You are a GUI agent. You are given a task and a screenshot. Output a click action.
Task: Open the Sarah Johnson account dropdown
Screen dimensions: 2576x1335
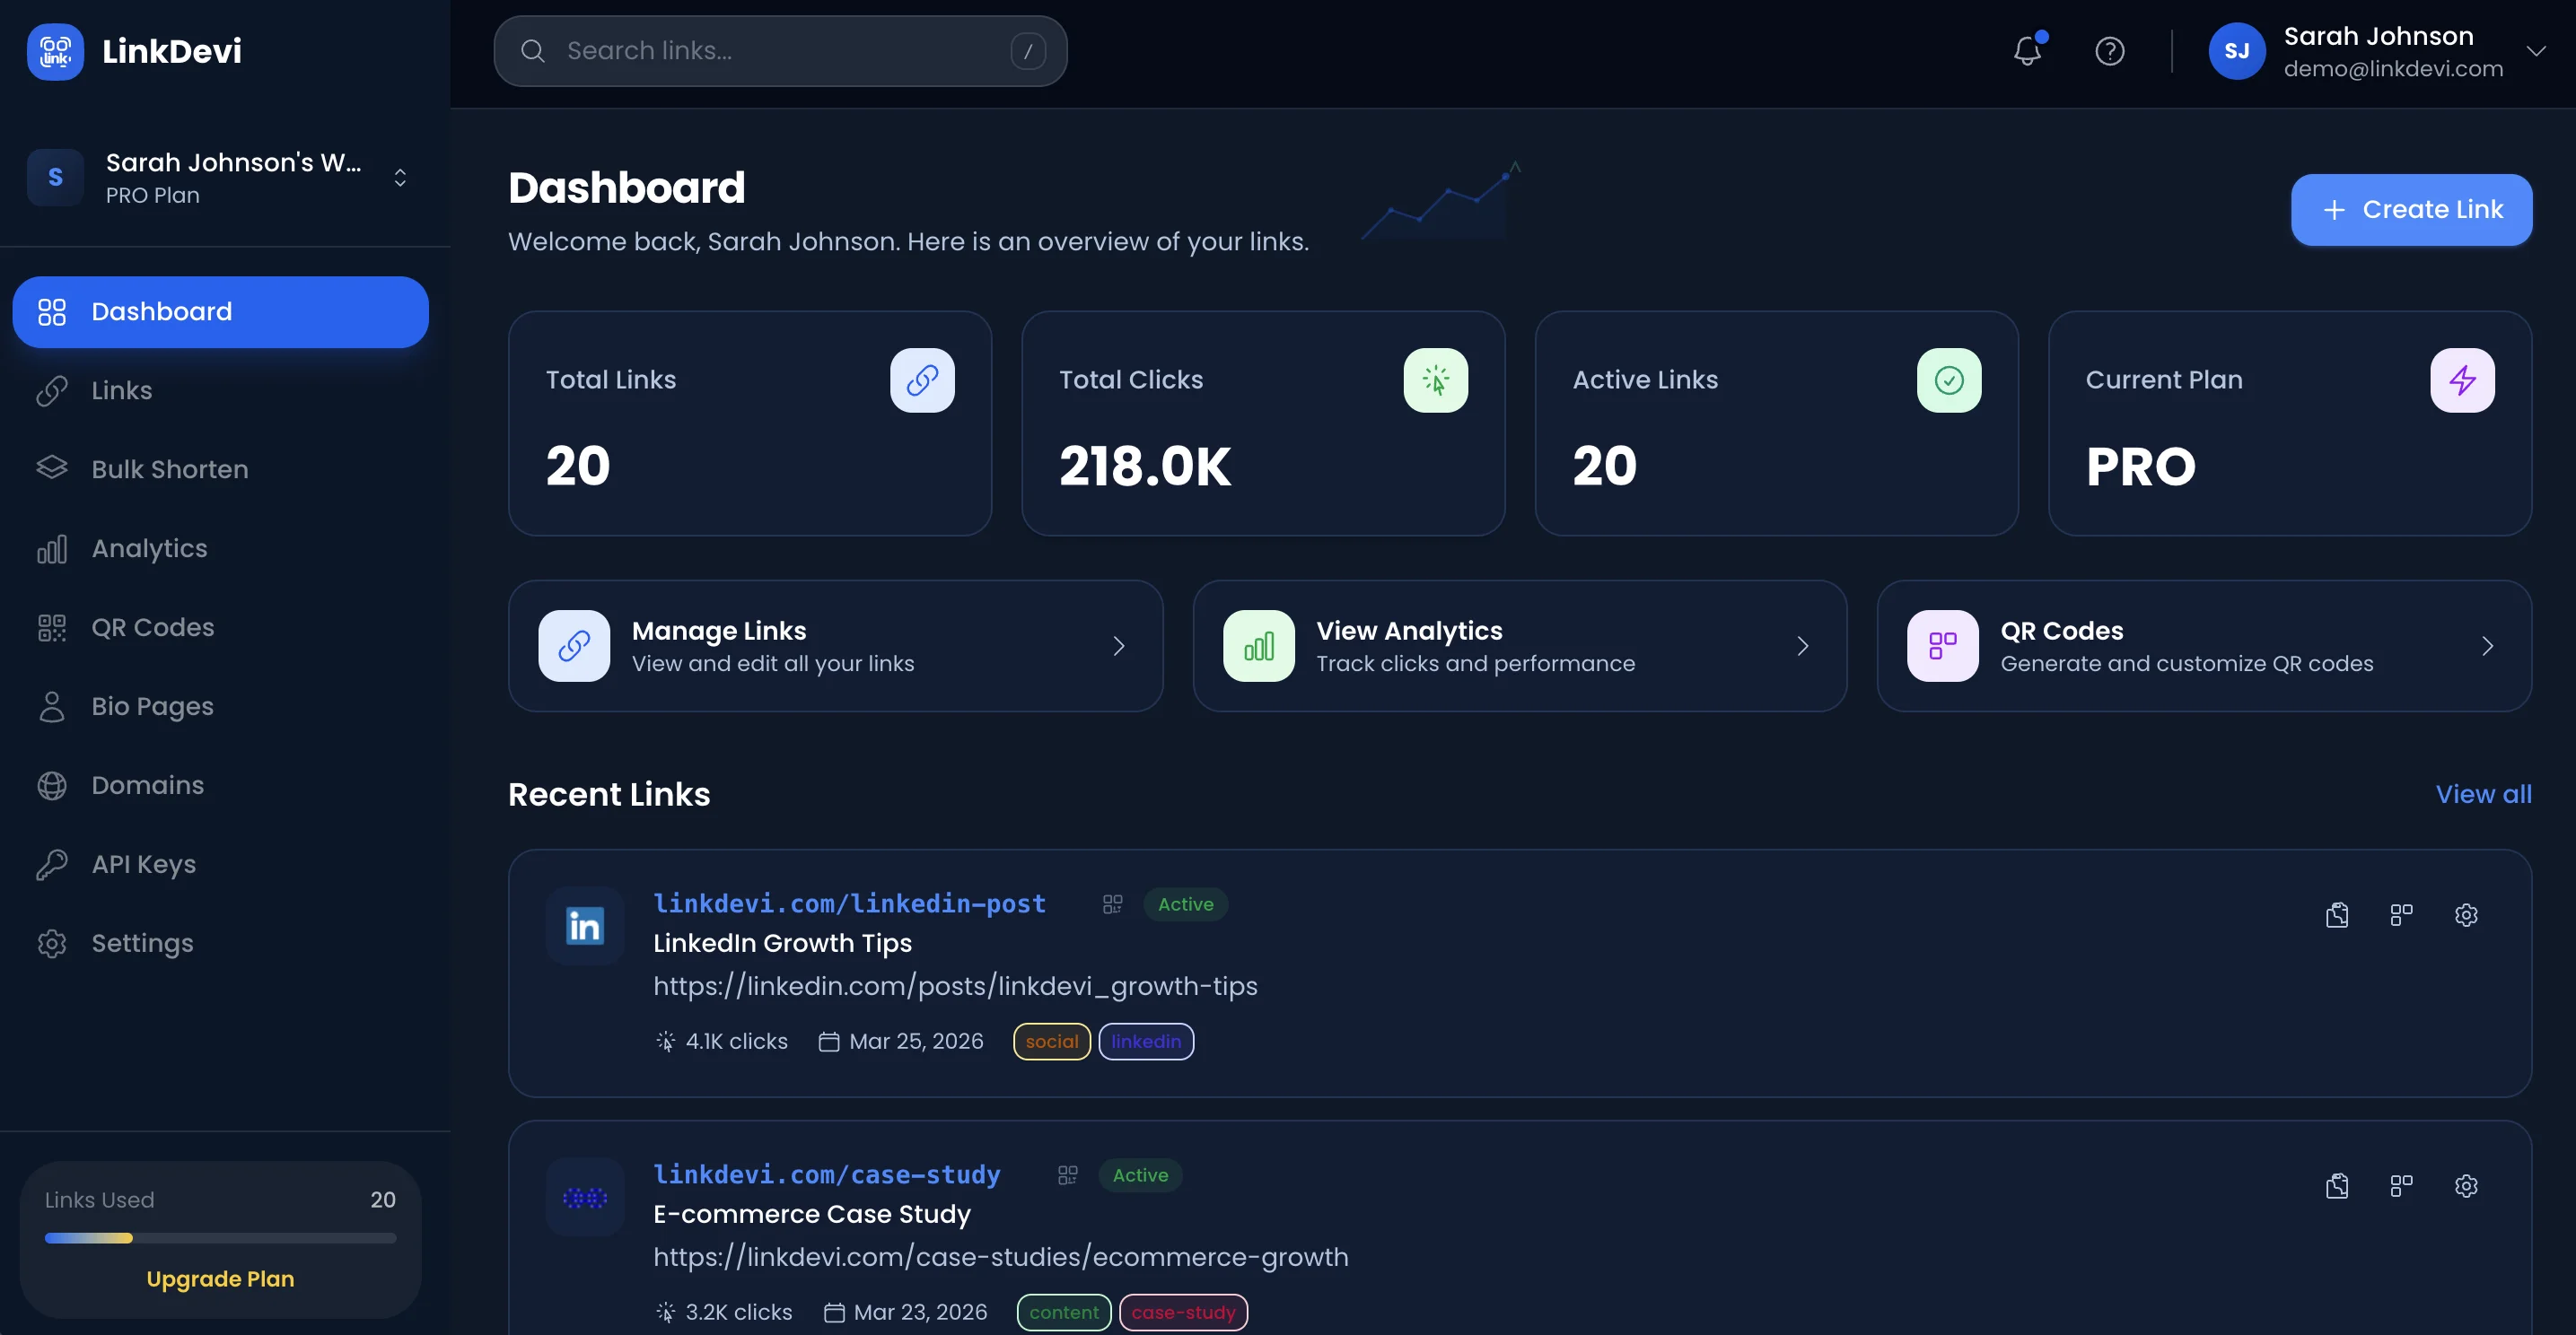point(2535,51)
